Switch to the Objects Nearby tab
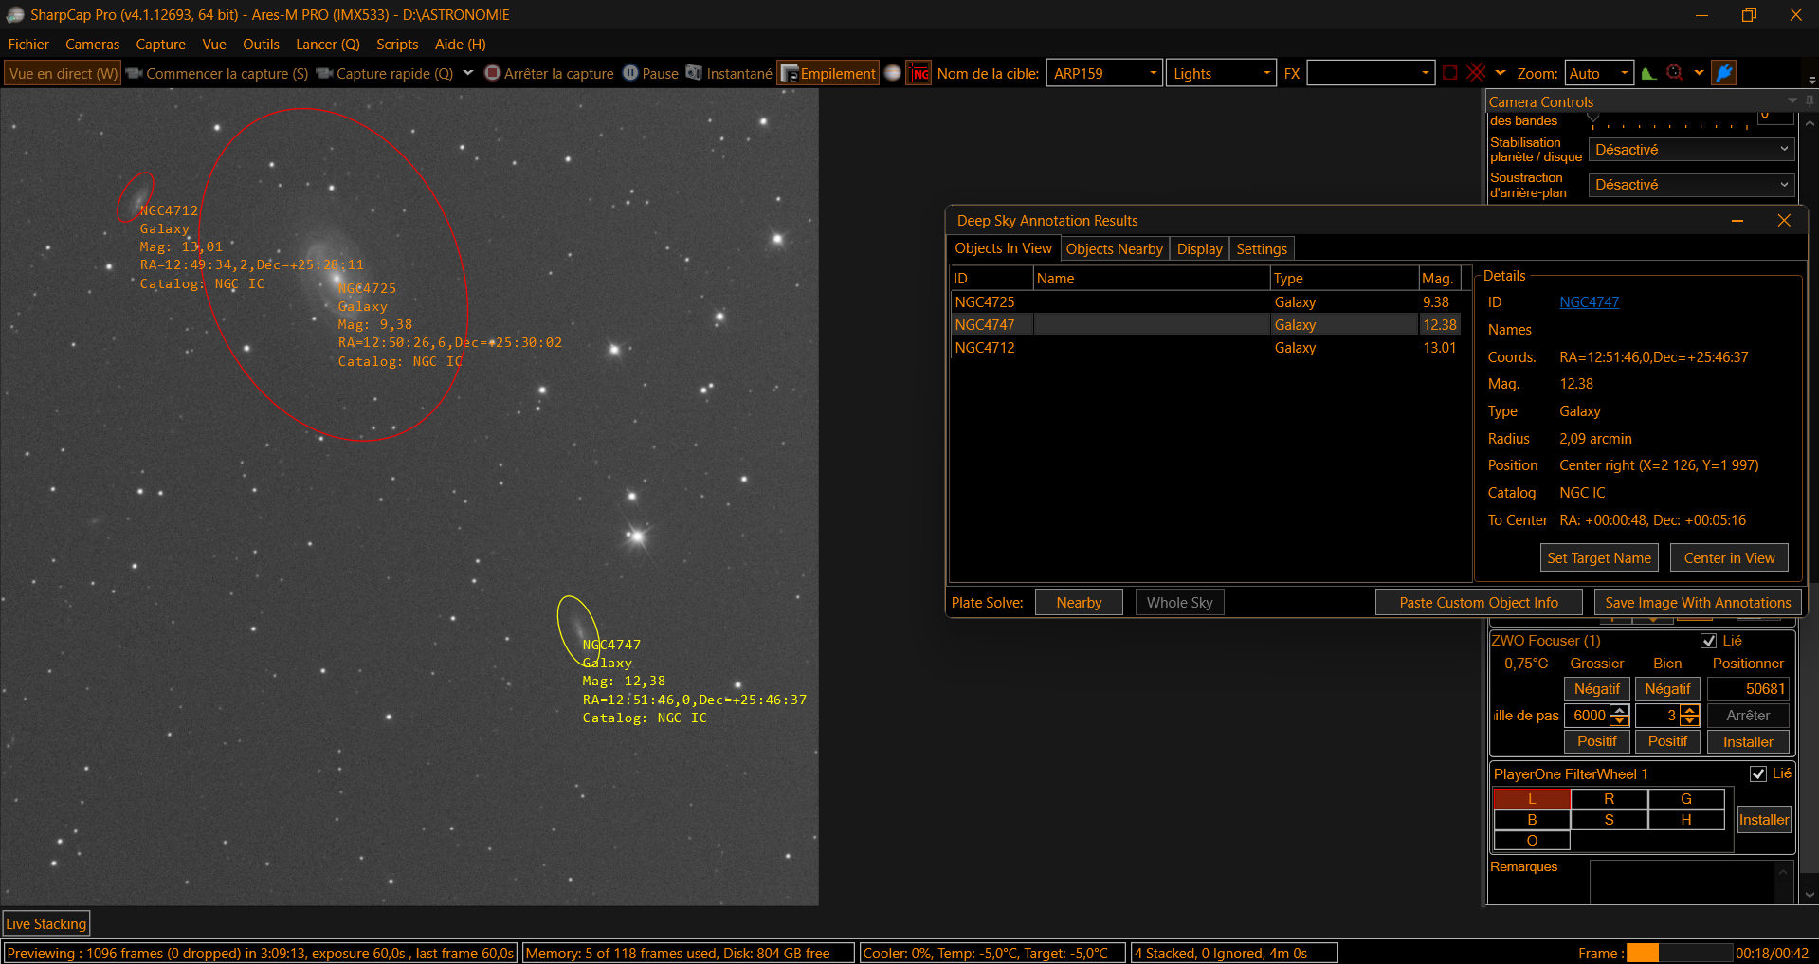 pos(1114,249)
